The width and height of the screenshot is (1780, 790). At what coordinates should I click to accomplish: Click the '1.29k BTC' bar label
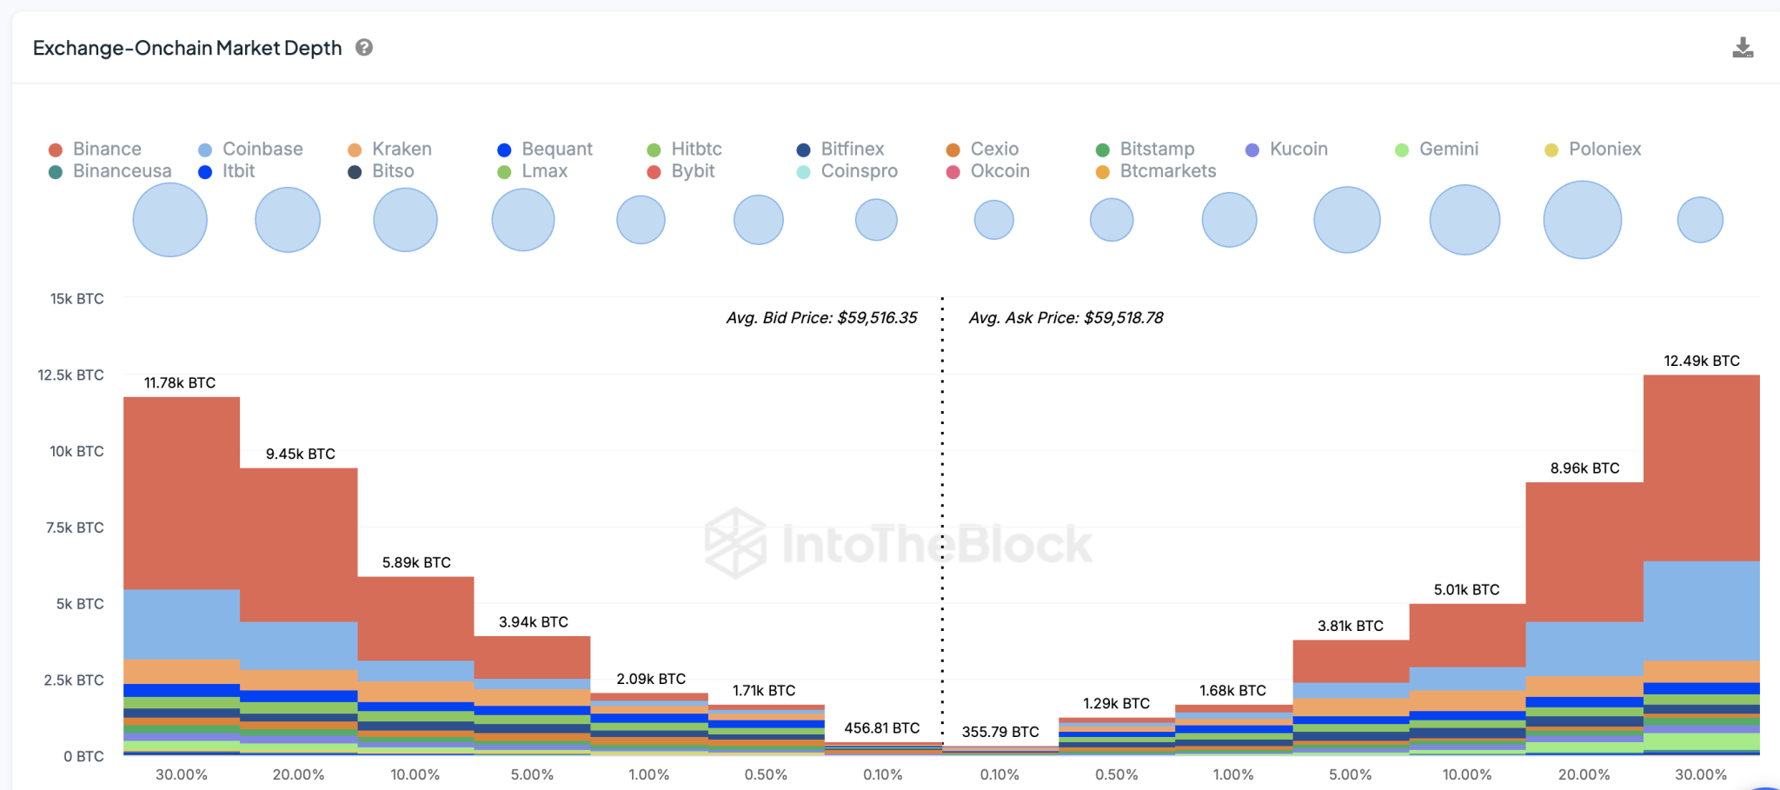(1116, 704)
